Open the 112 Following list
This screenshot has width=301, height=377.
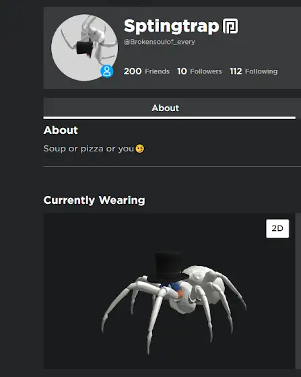[x=253, y=71]
